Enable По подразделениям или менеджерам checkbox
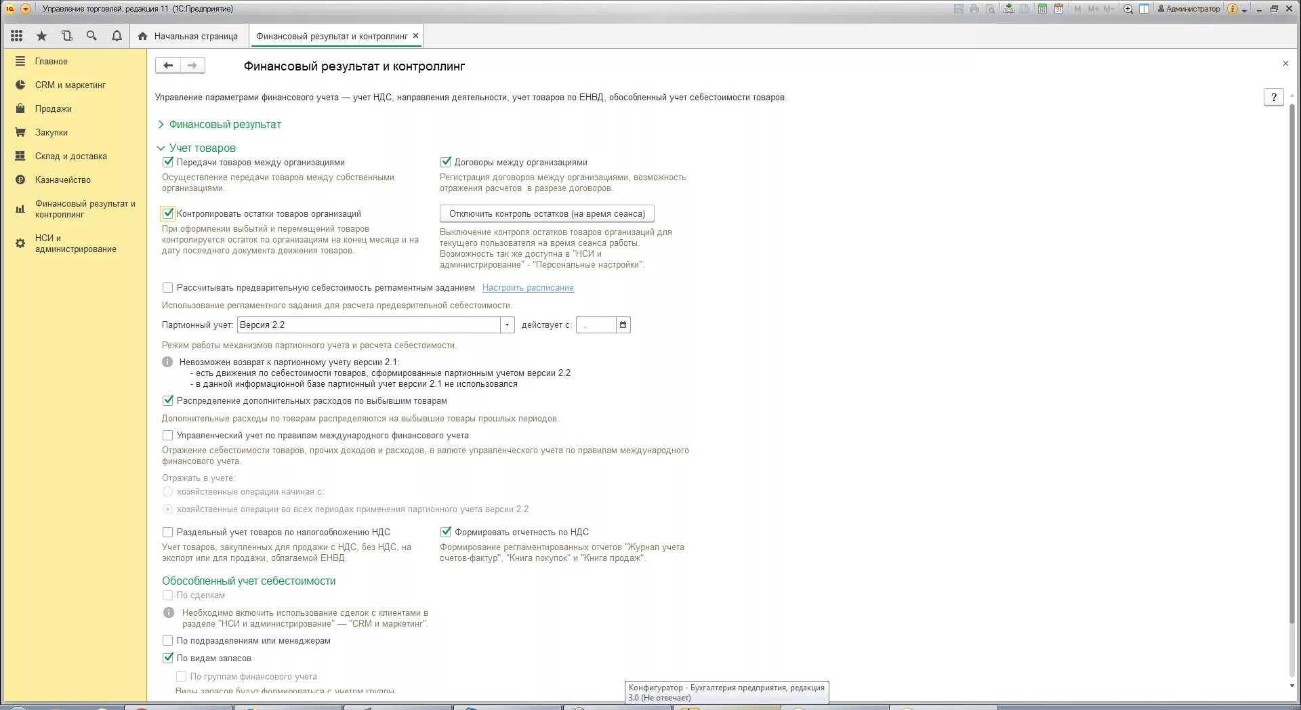 click(168, 640)
